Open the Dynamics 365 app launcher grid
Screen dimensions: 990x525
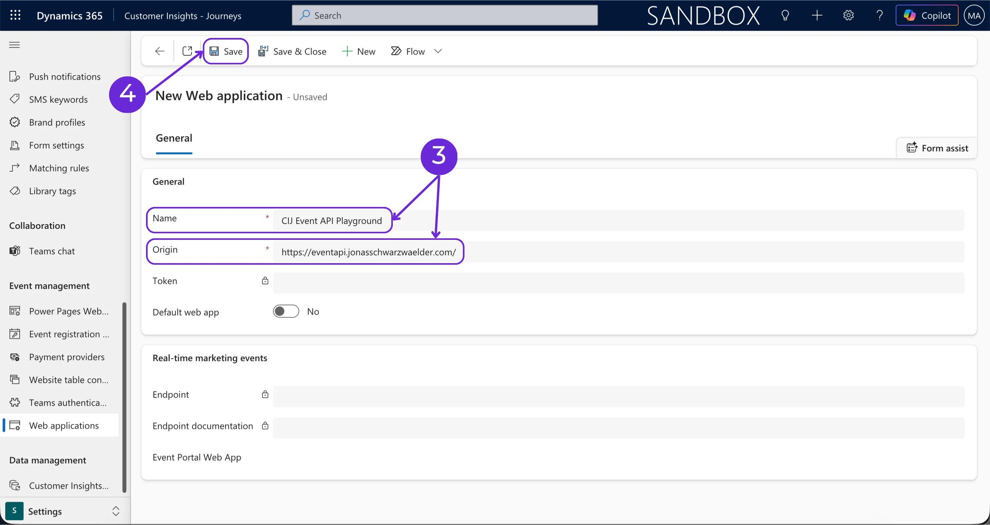tap(15, 15)
